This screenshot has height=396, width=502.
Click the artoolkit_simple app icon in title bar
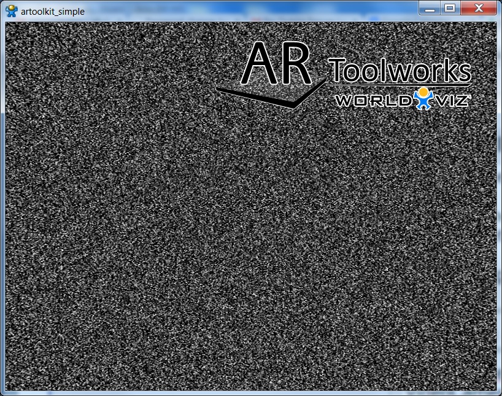[x=11, y=11]
